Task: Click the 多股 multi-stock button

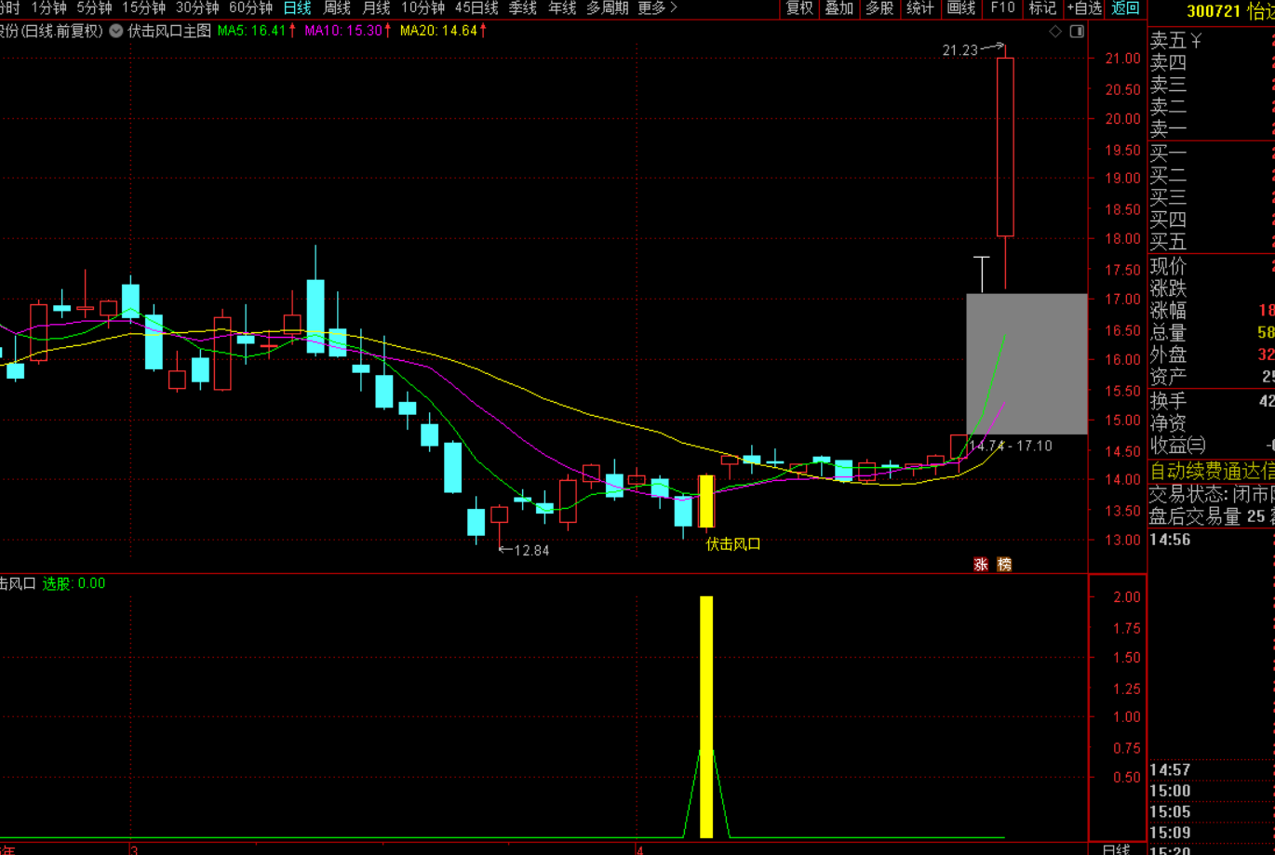Action: pyautogui.click(x=879, y=8)
